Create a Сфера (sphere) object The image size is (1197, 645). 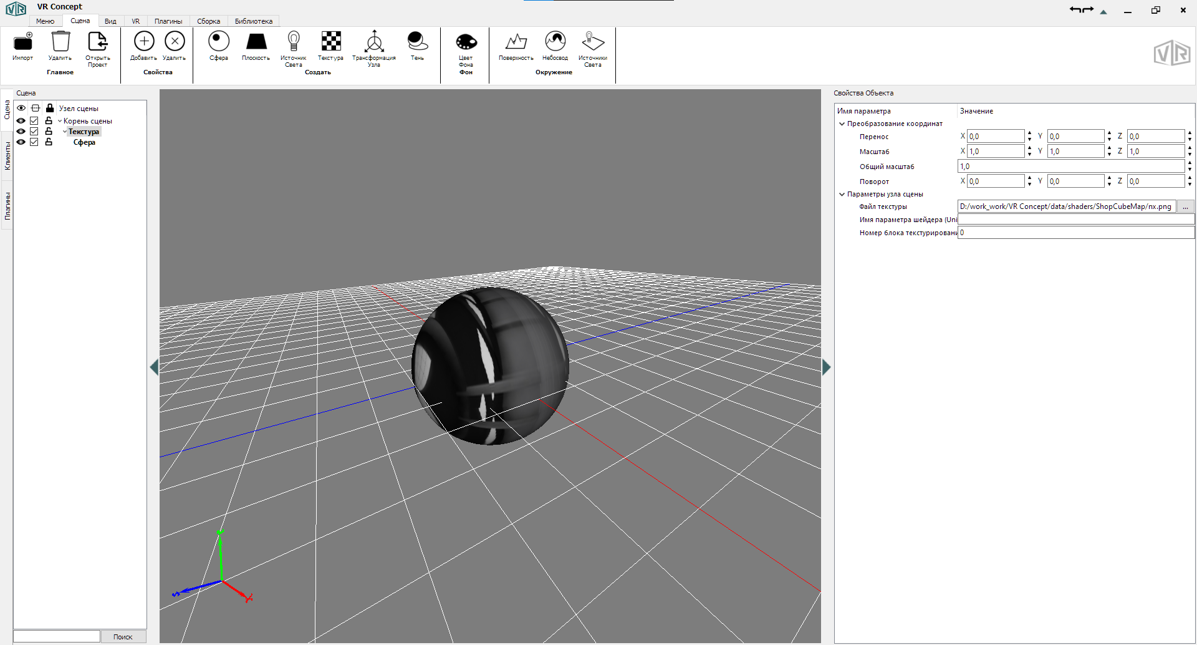(x=219, y=41)
